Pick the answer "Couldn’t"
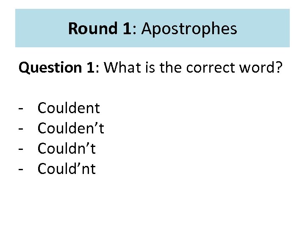 (x=67, y=149)
